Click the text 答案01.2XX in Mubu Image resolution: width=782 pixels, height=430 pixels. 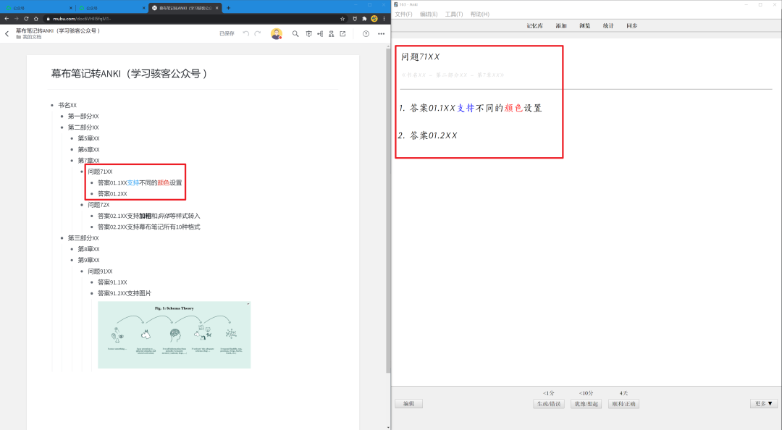pyautogui.click(x=112, y=193)
